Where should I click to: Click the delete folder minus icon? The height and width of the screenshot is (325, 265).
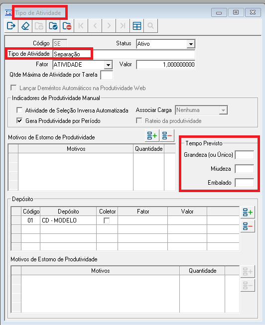tap(67, 26)
